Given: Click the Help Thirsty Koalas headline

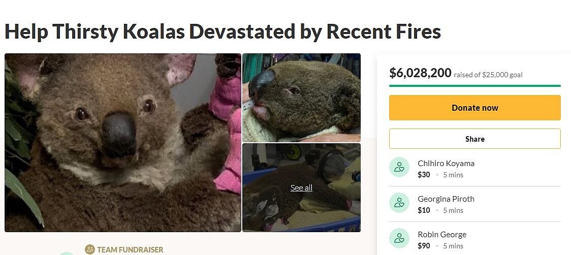Looking at the screenshot, I should [223, 31].
